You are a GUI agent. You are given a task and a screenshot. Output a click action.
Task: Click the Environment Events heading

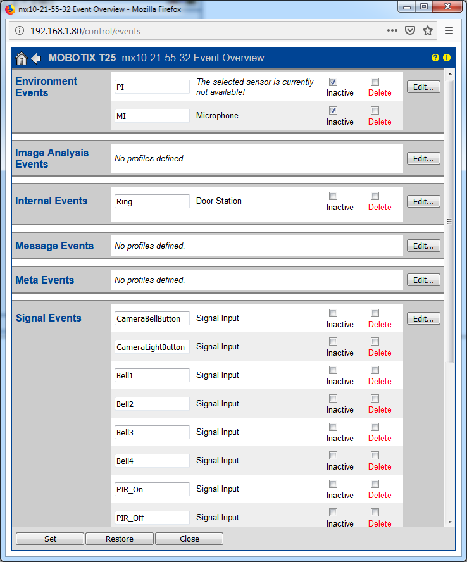pos(46,87)
